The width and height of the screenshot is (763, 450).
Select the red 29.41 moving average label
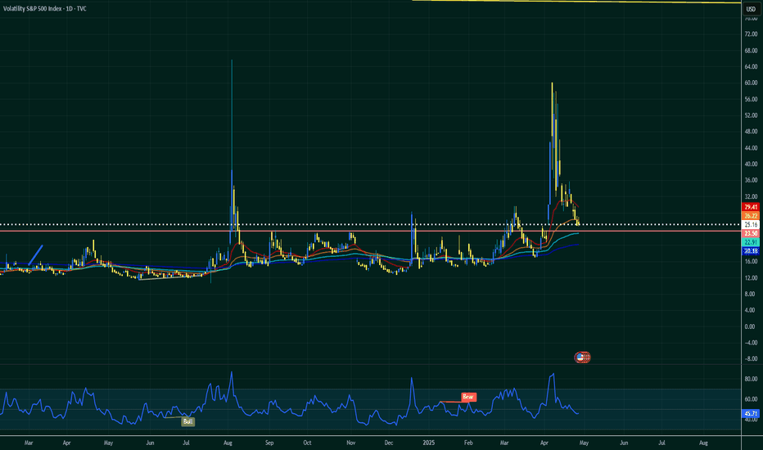point(751,207)
